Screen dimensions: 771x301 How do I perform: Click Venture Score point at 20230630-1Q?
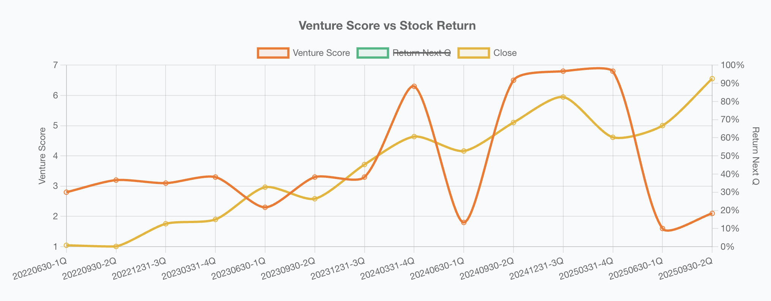pyautogui.click(x=265, y=207)
